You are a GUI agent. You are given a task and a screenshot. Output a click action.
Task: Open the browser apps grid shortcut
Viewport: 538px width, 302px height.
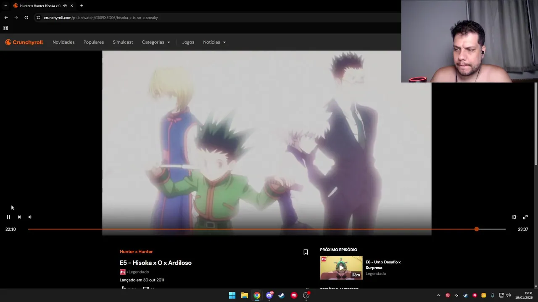(x=5, y=28)
